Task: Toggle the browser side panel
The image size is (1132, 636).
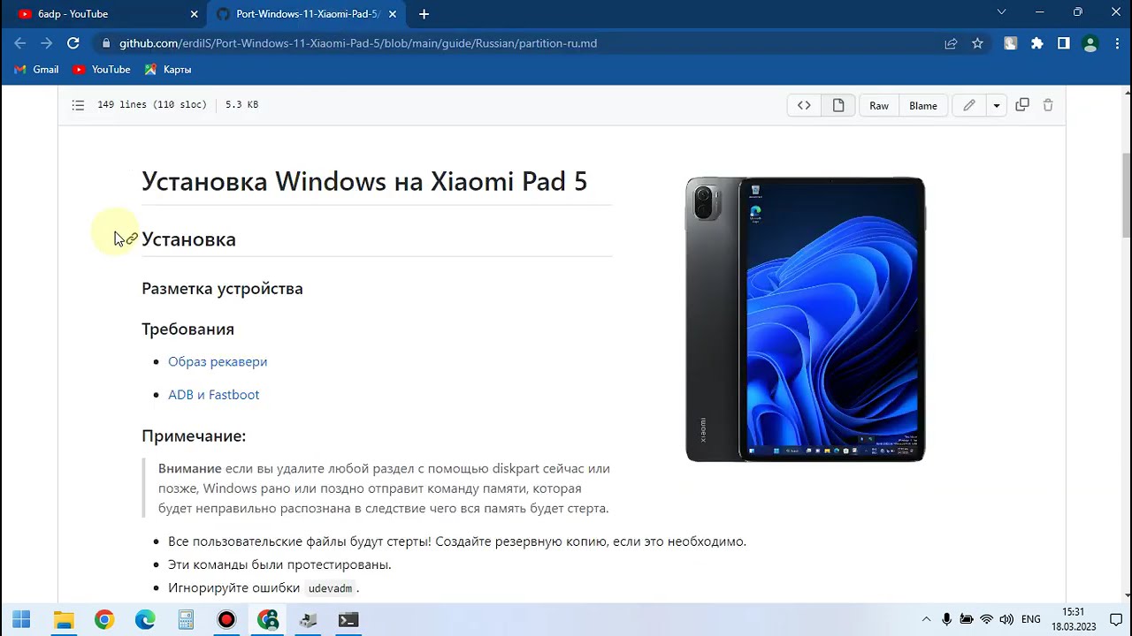Action: tap(1064, 43)
